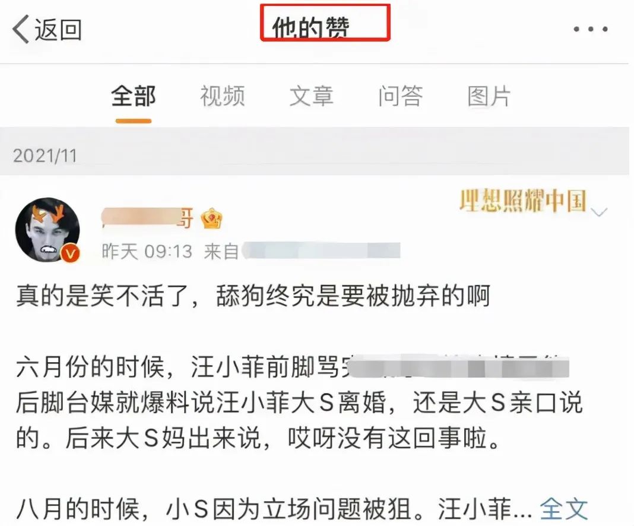This screenshot has height=526, width=634.
Task: Open the blurred username of the poster
Action: pos(147,218)
